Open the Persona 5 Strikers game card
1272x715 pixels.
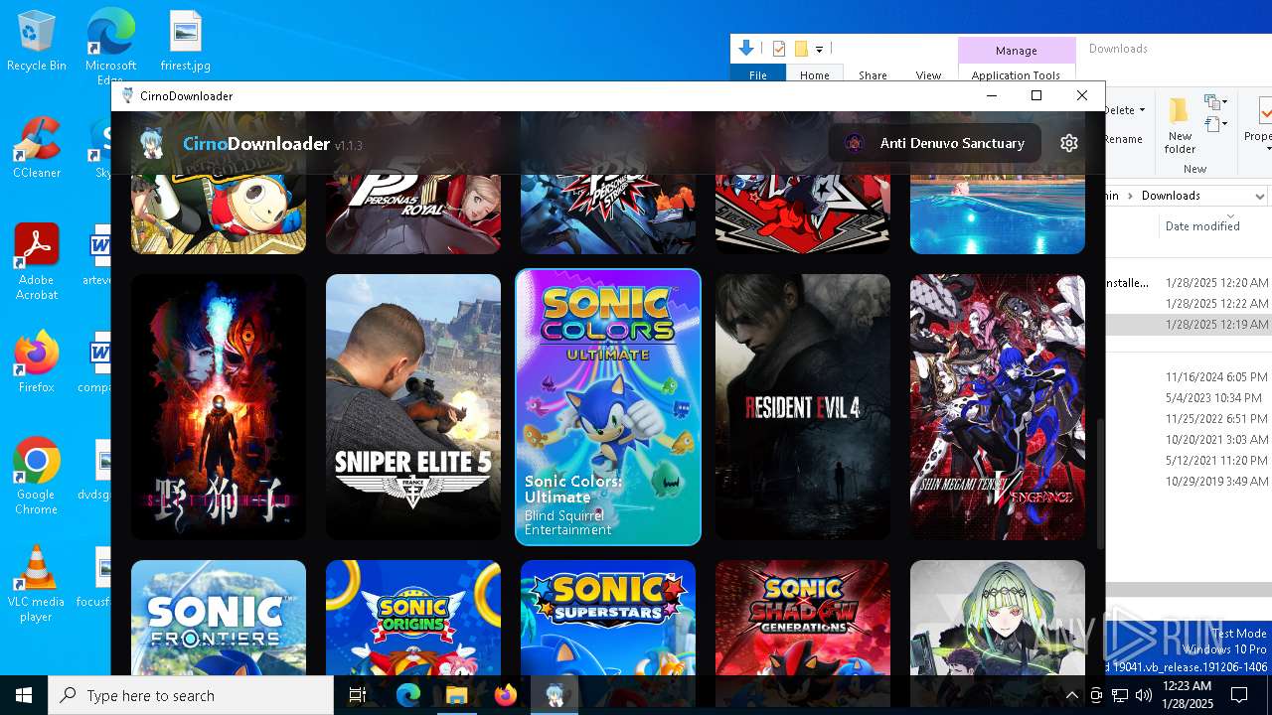coord(608,214)
